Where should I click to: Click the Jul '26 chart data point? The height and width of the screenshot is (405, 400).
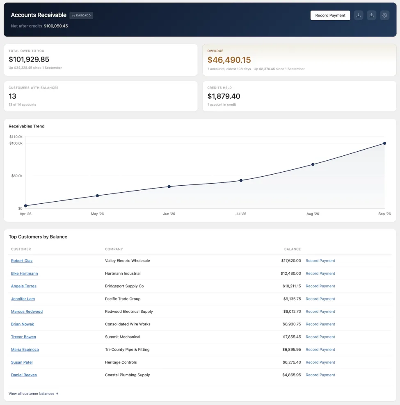[x=241, y=180]
